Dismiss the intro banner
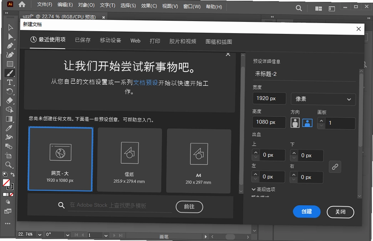This screenshot has height=241, width=373. [x=228, y=54]
